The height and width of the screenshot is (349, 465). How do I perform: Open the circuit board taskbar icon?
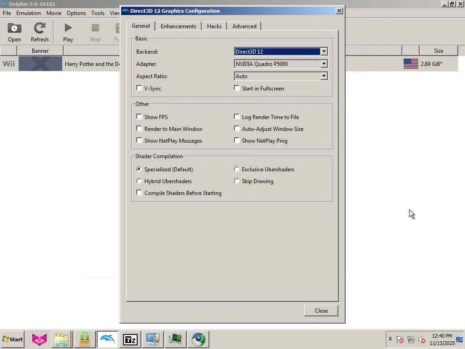(175, 339)
